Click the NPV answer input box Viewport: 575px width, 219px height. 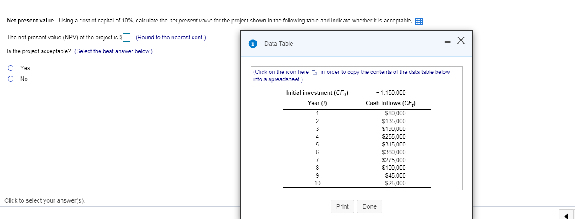127,38
